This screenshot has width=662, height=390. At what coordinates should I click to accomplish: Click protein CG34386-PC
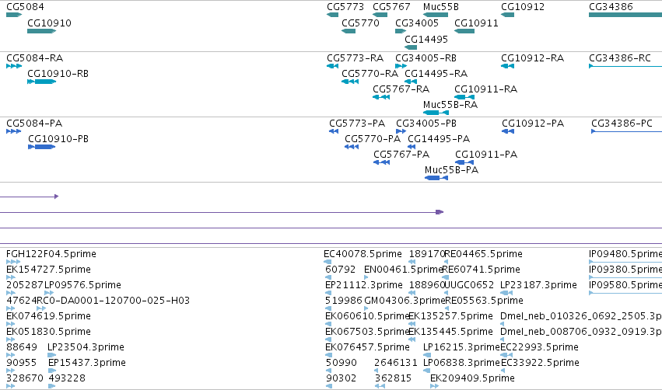622,124
